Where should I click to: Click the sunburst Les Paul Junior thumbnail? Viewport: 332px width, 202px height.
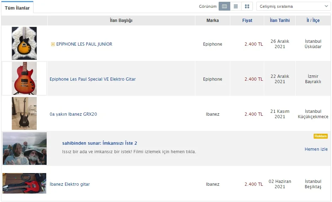pos(24,43)
